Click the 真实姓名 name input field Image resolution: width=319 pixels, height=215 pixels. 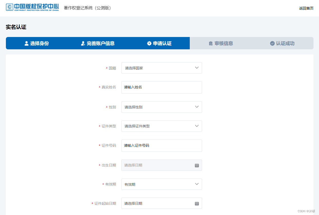(x=162, y=87)
